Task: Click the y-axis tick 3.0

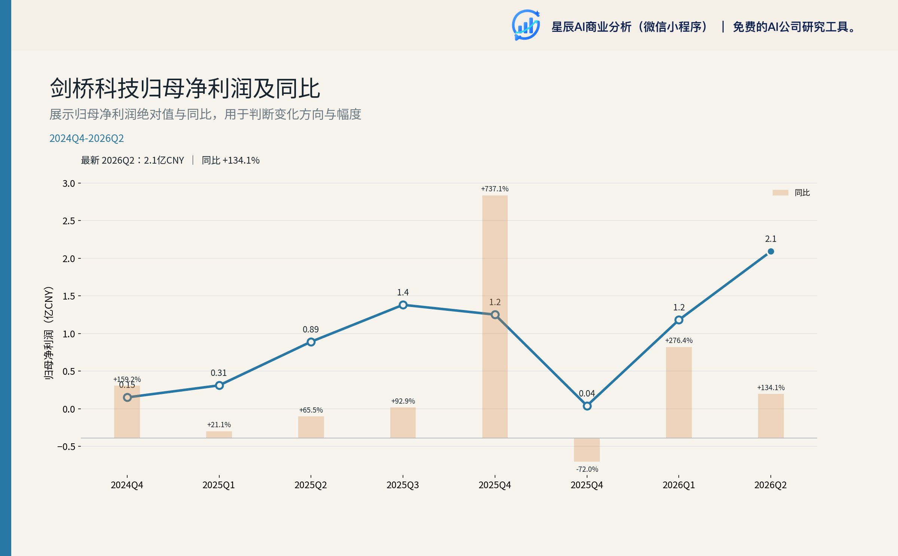Action: pyautogui.click(x=69, y=183)
